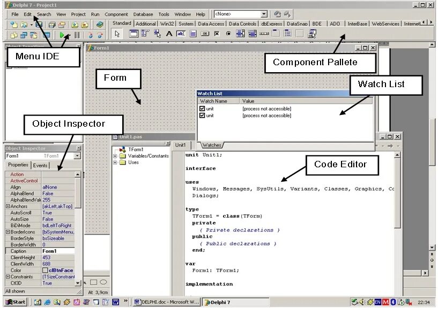438x310 pixels.
Task: Select the Button component (OK icon)
Action: click(x=205, y=34)
